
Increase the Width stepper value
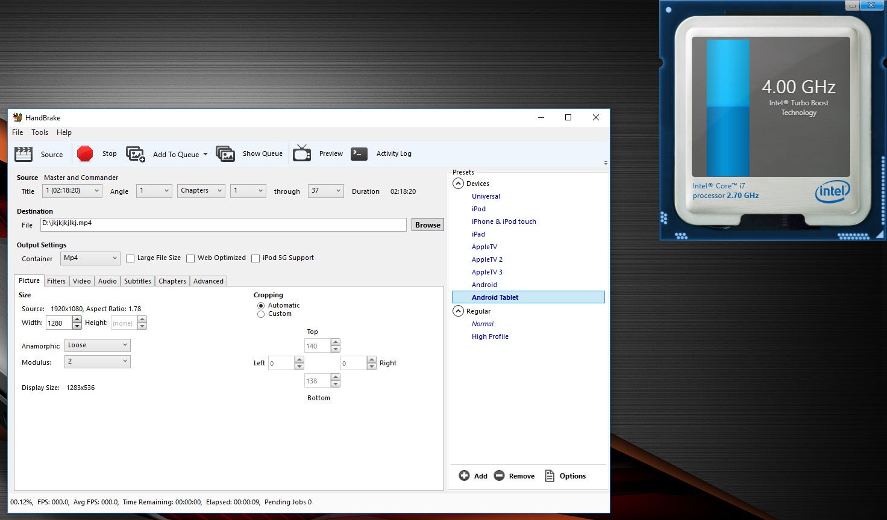point(77,320)
